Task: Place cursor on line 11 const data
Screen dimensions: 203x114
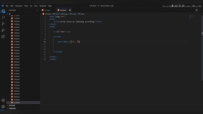Action: 69,42
